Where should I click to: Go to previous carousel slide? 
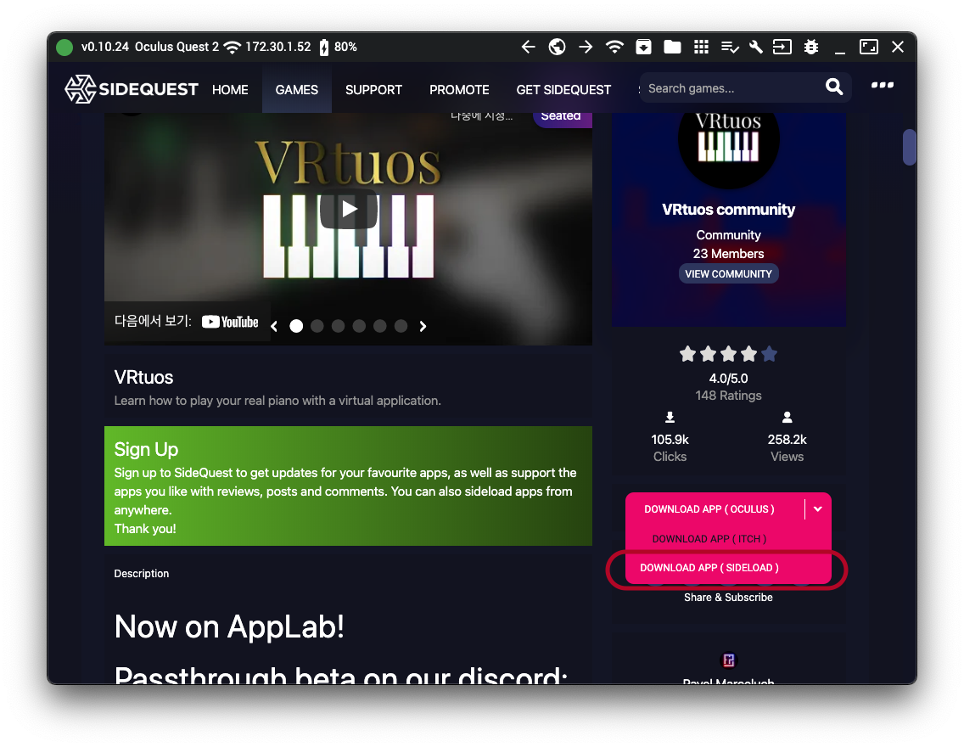[274, 327]
